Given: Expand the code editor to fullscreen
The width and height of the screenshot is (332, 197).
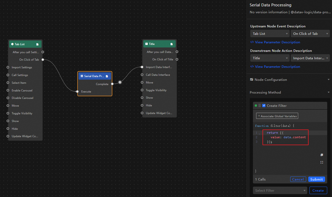Looking at the screenshot, I should tap(322, 162).
